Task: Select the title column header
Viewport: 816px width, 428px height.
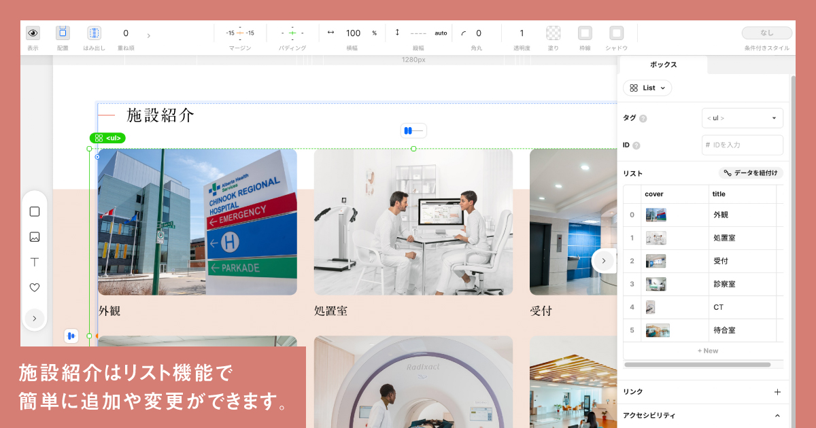Action: [743, 194]
